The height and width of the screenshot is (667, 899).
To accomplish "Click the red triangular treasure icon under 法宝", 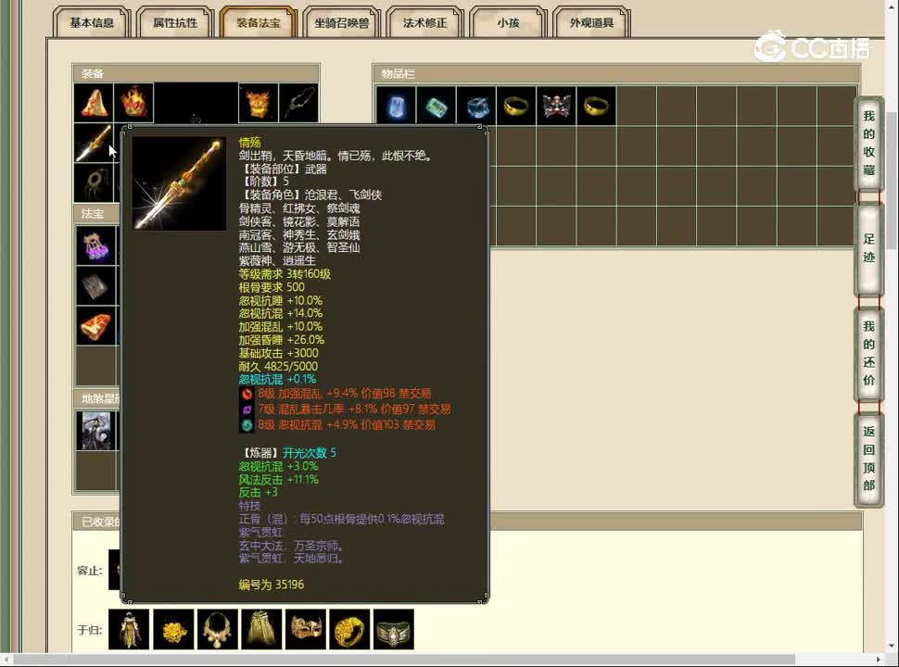I will (x=96, y=324).
